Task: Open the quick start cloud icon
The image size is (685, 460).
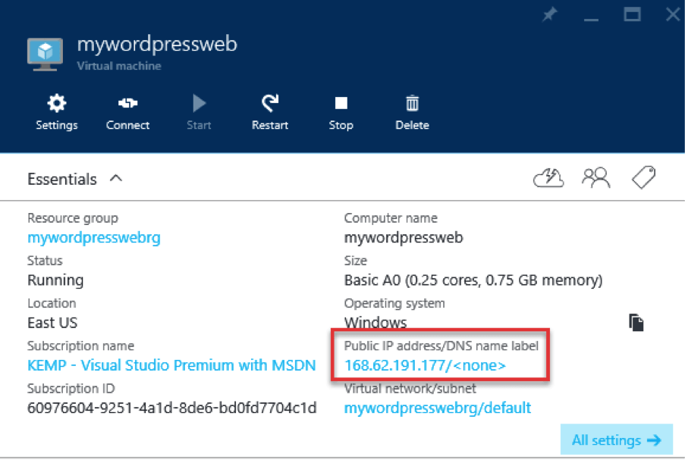Action: [549, 178]
